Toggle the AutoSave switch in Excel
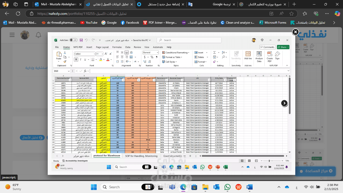The image size is (343, 193). point(73,40)
